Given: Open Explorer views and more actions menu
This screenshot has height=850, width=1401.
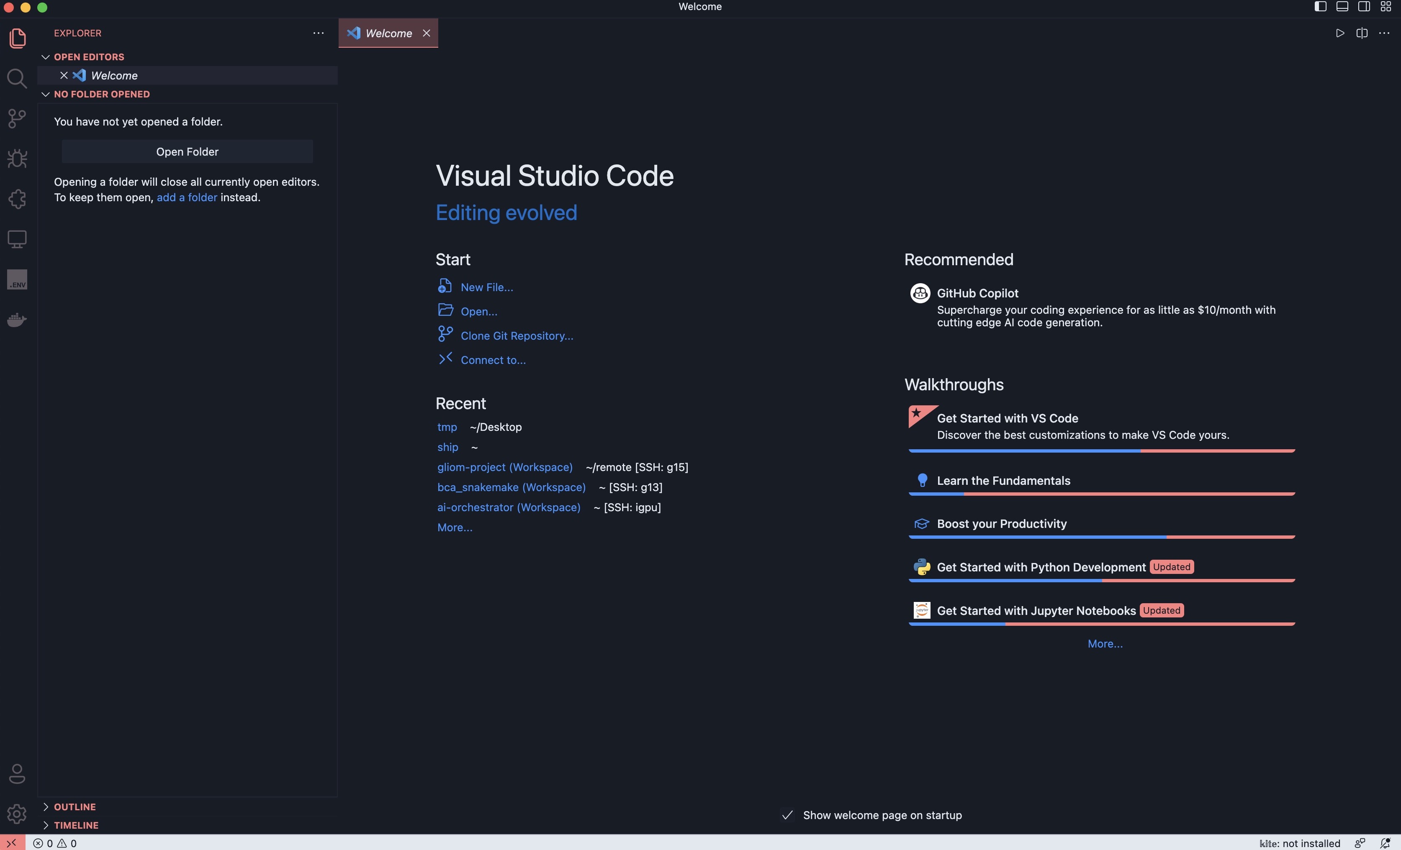Looking at the screenshot, I should tap(319, 33).
